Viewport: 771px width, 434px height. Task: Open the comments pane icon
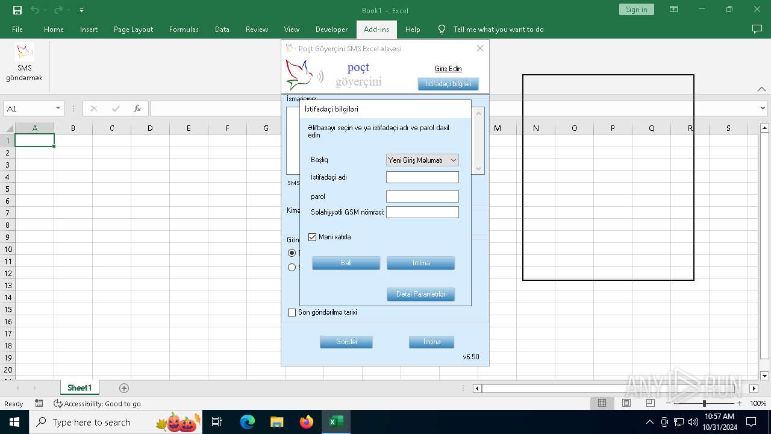757,29
